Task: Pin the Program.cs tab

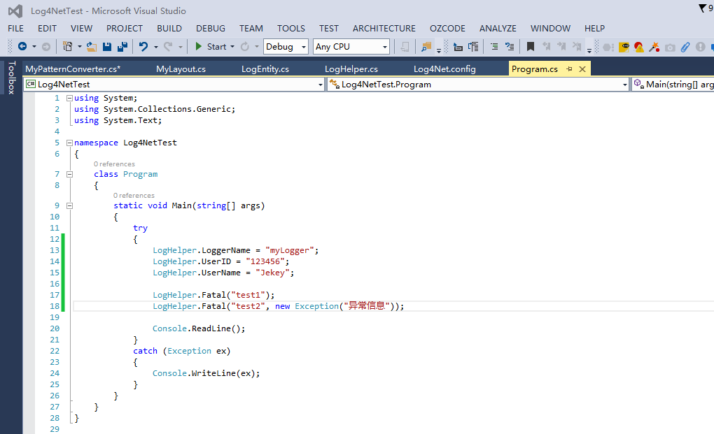Action: click(569, 68)
